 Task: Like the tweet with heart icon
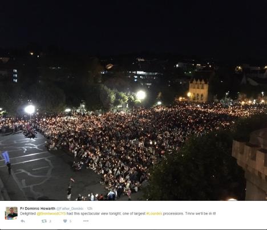(x=65, y=221)
